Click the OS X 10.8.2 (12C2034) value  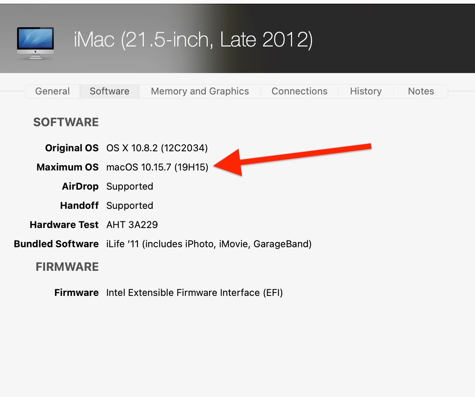pos(157,148)
